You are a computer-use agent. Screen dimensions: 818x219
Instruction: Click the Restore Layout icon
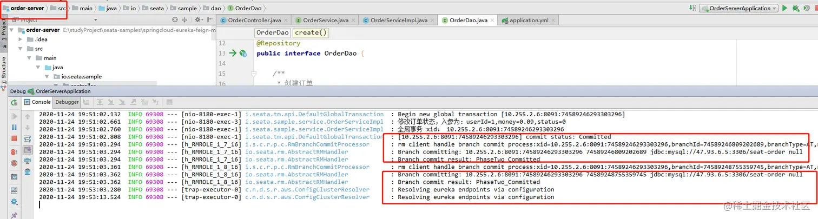14,190
